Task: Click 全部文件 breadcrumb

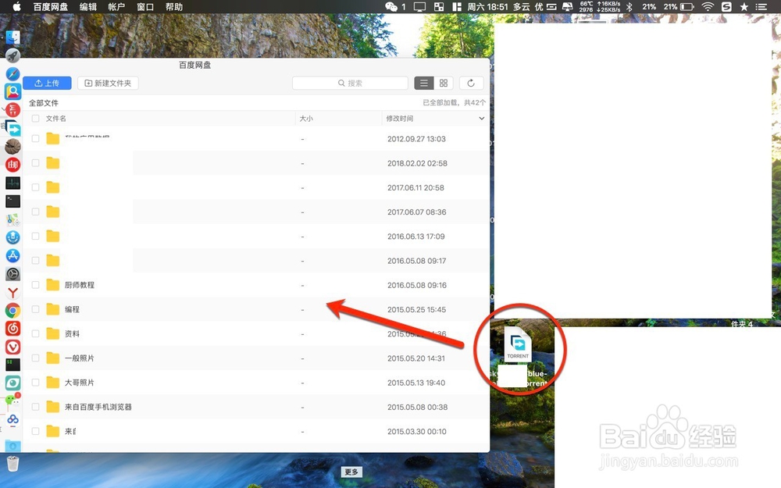Action: pos(43,102)
